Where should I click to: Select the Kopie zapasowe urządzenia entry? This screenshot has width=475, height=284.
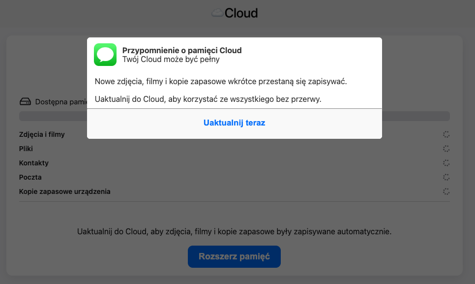pos(64,191)
